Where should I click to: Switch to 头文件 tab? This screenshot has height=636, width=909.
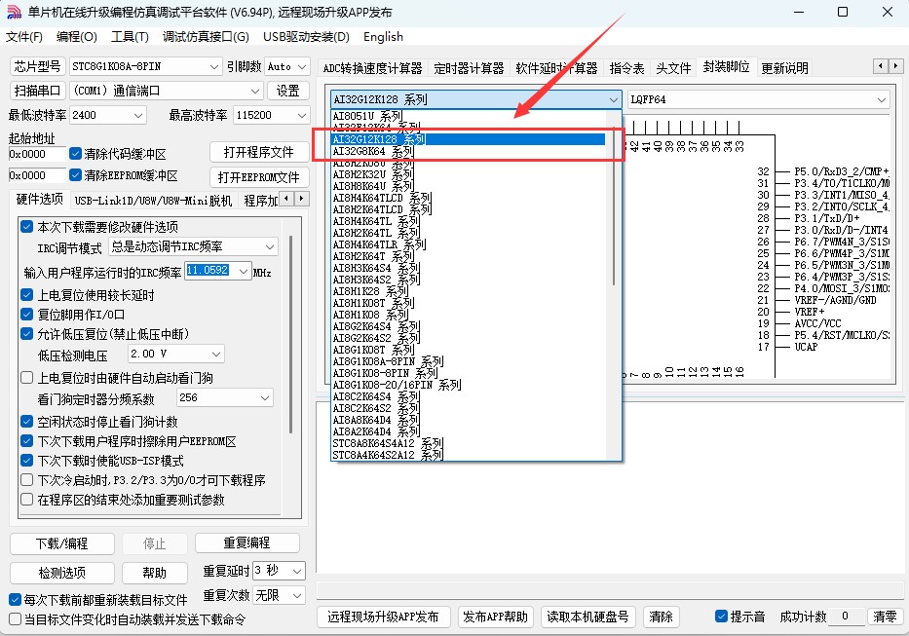[673, 68]
